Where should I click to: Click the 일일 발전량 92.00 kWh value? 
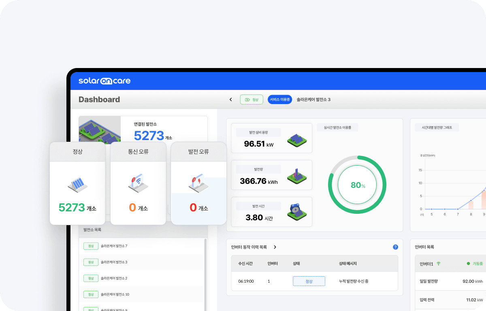[x=473, y=281]
